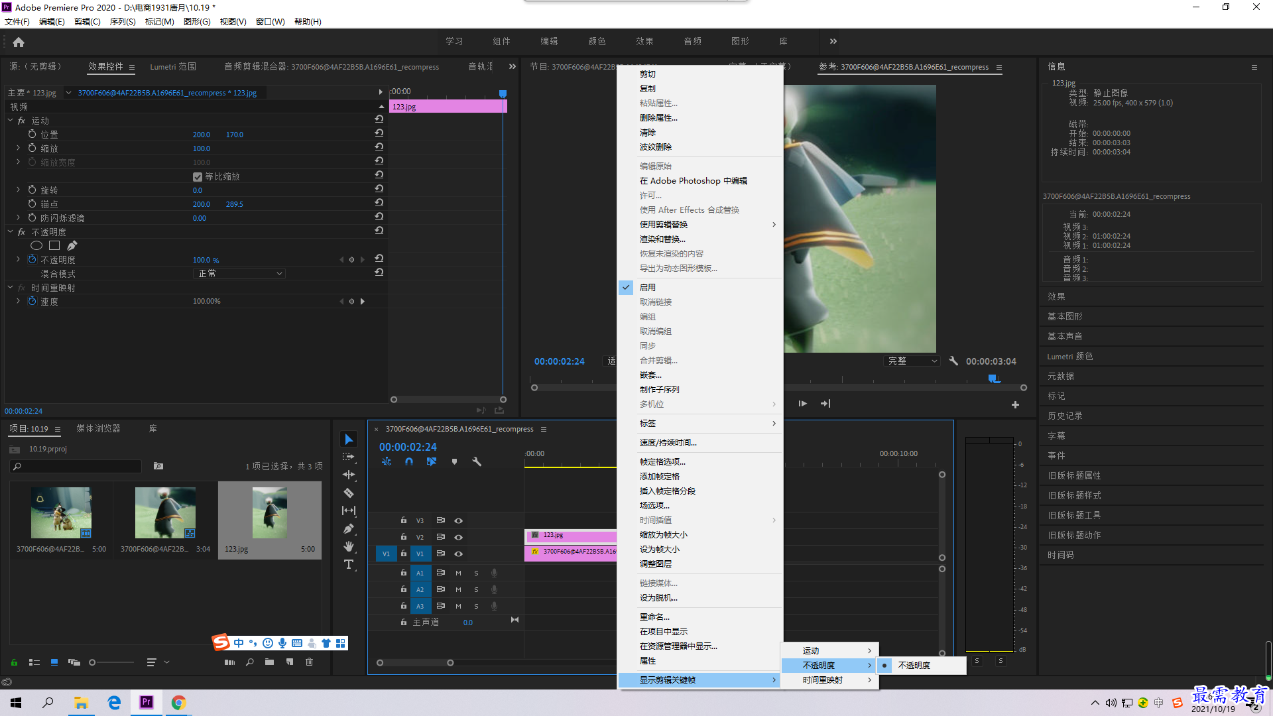Open the 基本图形 panel

tap(1065, 316)
